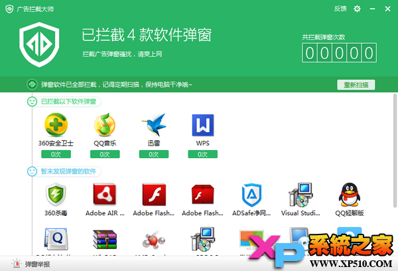Select the QQ轻聊版 penguin icon
Image resolution: width=398 pixels, height=271 pixels.
coord(350,195)
